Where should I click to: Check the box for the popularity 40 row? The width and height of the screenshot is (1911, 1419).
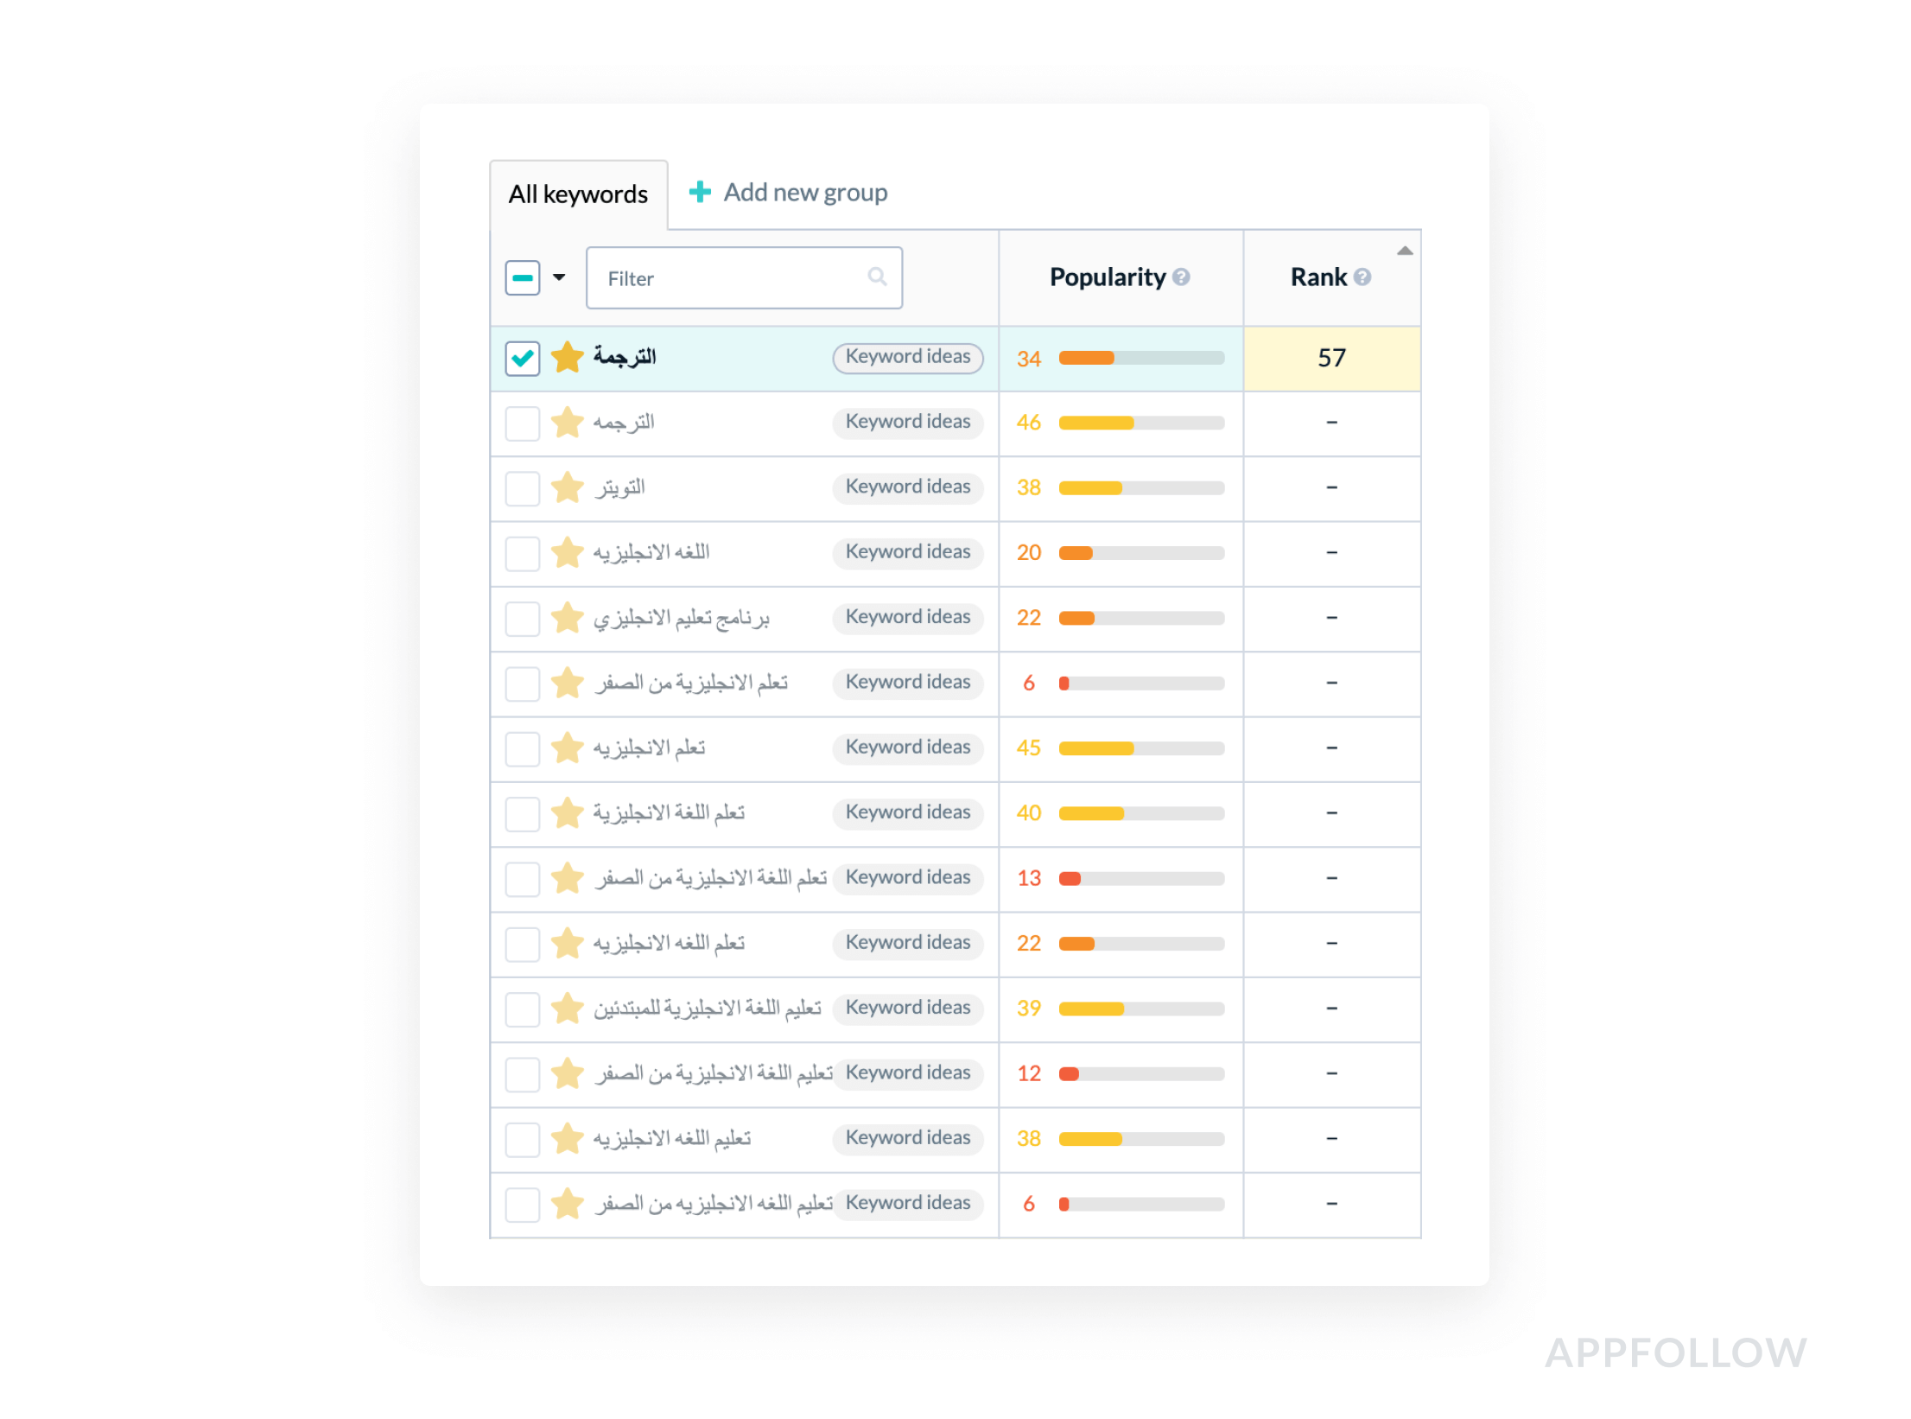(x=523, y=814)
